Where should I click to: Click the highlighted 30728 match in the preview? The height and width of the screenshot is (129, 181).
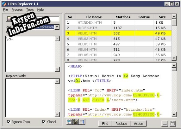98,100
